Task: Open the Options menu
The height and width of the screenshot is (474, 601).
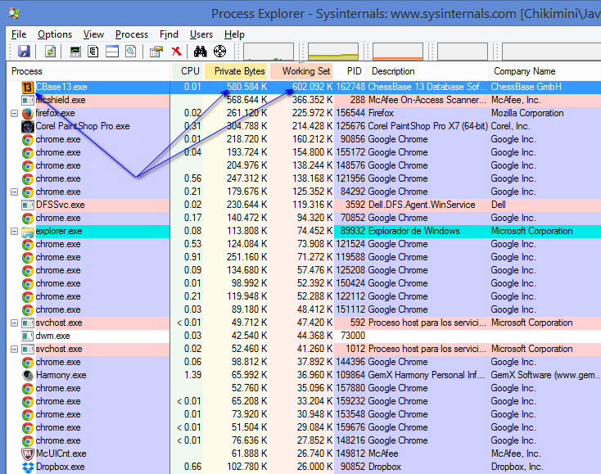Action: pyautogui.click(x=55, y=34)
